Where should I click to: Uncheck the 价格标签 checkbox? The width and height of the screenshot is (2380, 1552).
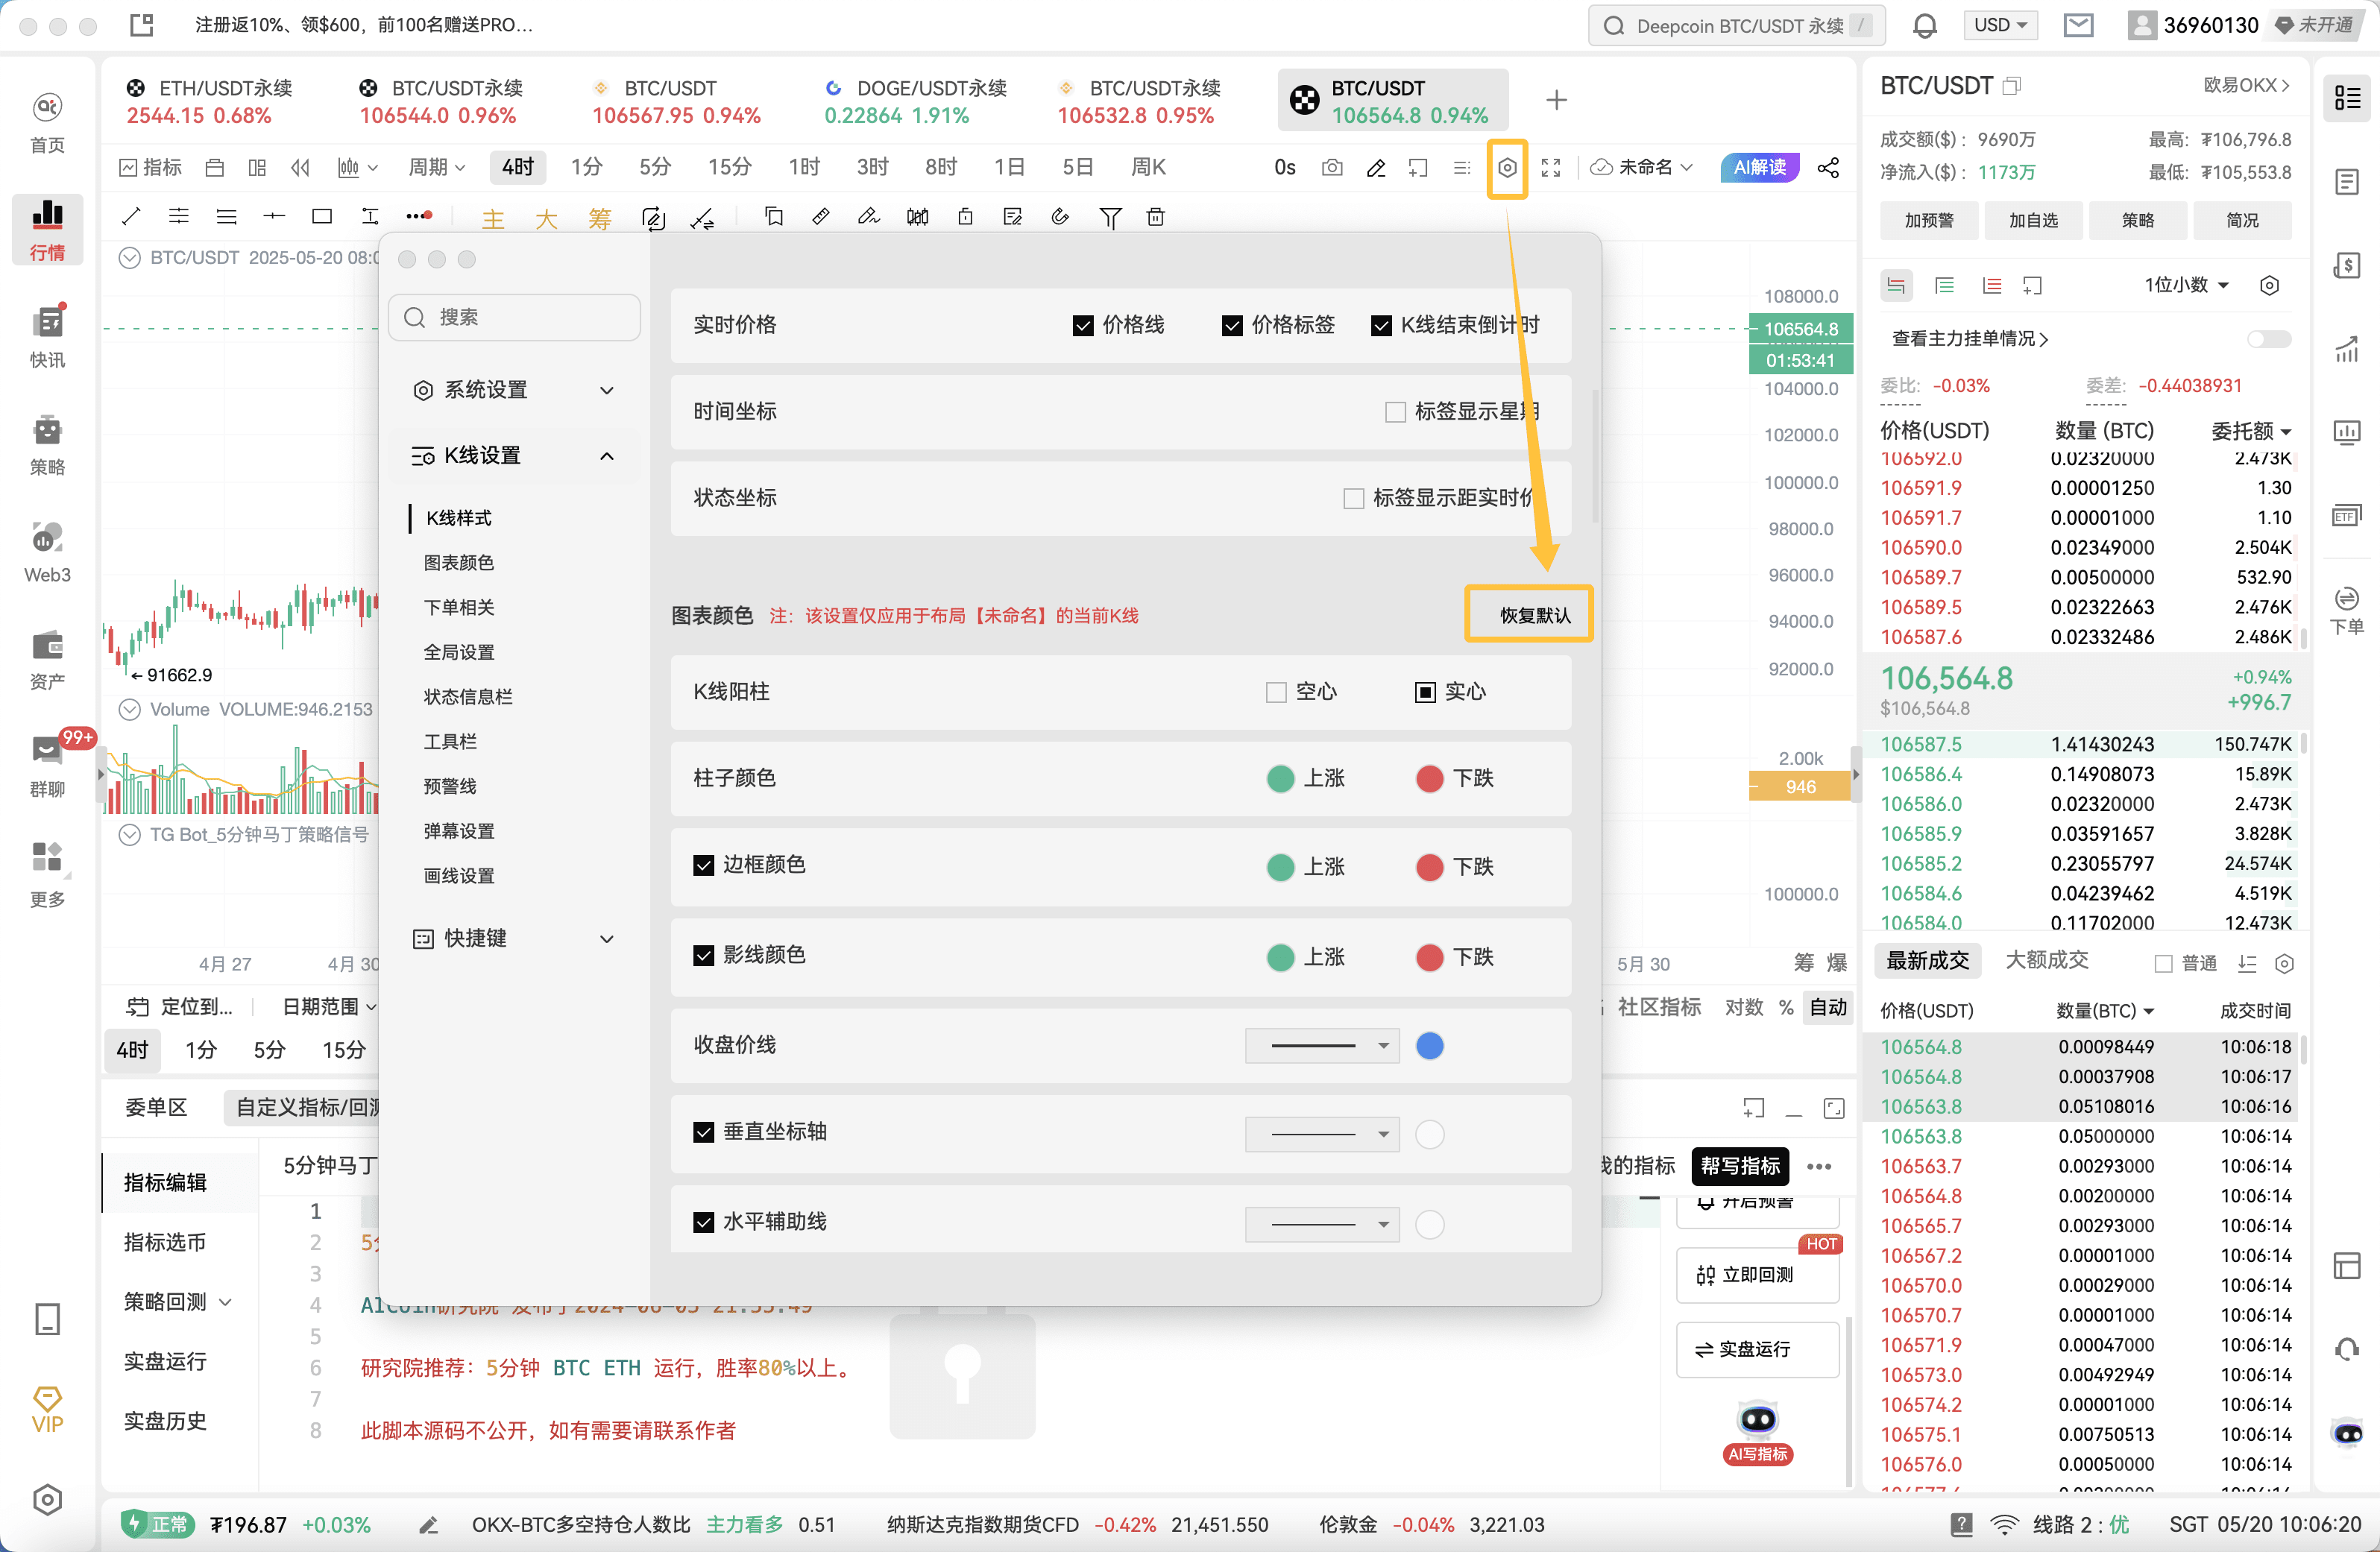click(x=1232, y=325)
